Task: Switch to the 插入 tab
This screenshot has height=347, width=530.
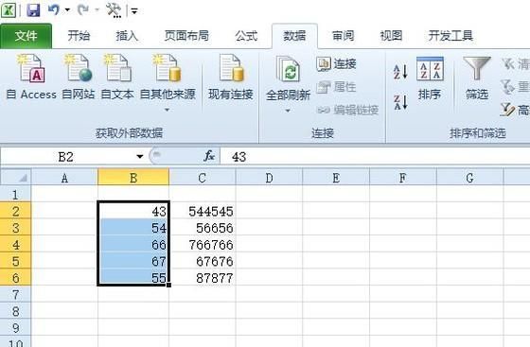Action: point(127,35)
